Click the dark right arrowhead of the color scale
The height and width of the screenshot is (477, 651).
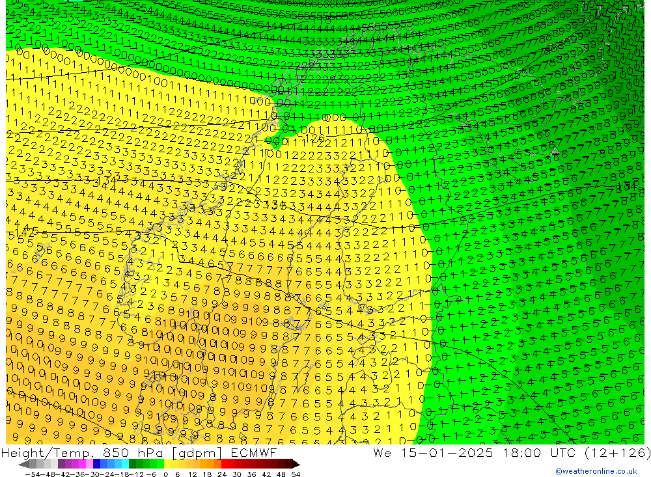coord(296,465)
